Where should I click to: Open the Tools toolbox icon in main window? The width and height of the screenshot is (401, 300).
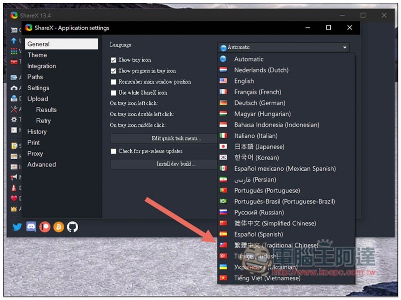coord(14,61)
